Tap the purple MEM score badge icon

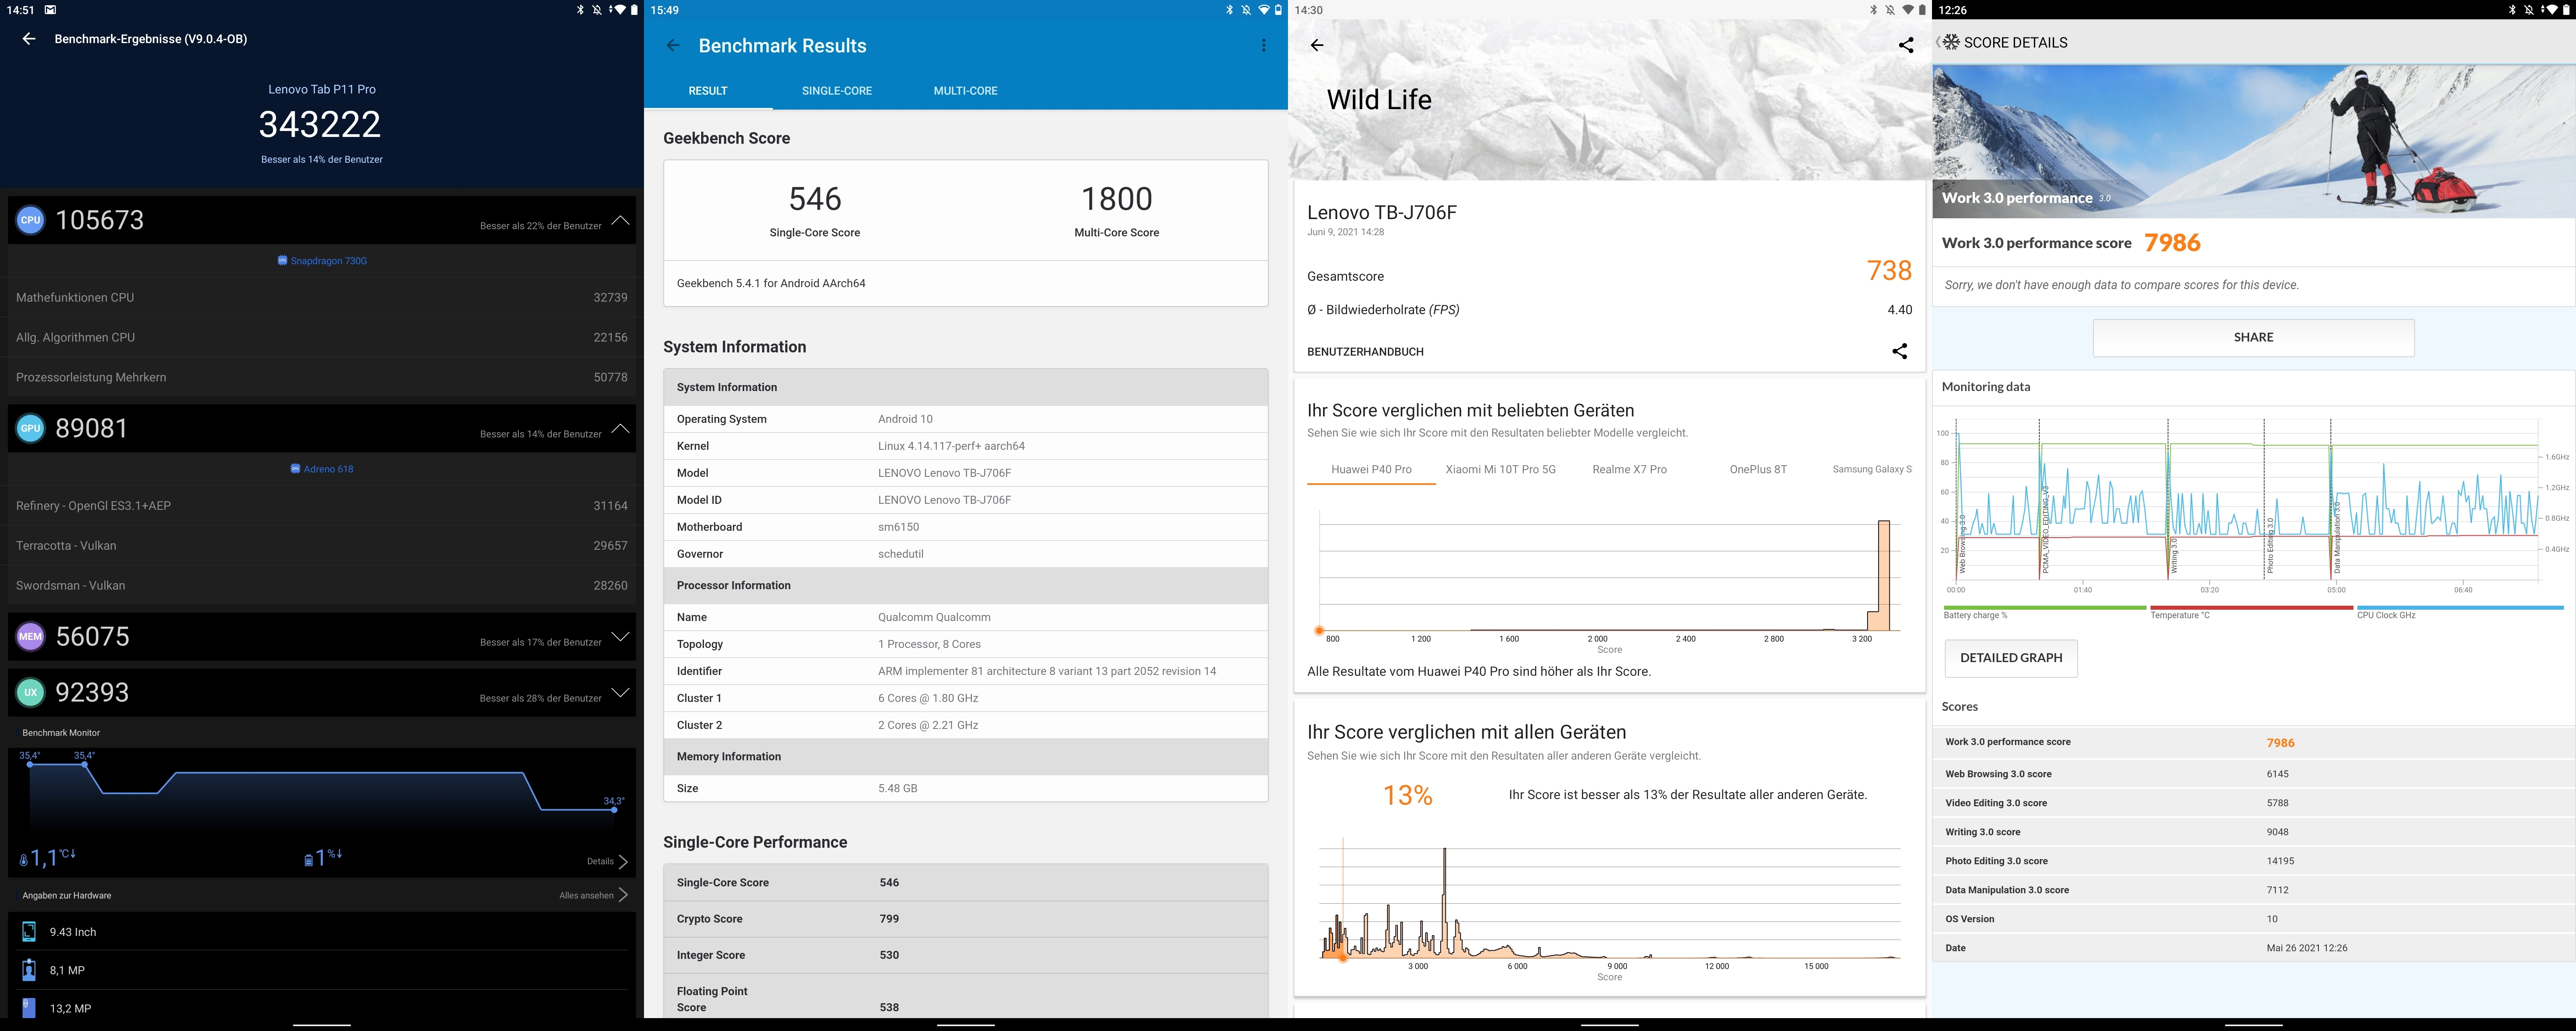tap(31, 637)
